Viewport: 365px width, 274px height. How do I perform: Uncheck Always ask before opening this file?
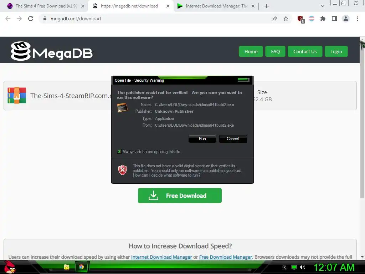click(119, 151)
